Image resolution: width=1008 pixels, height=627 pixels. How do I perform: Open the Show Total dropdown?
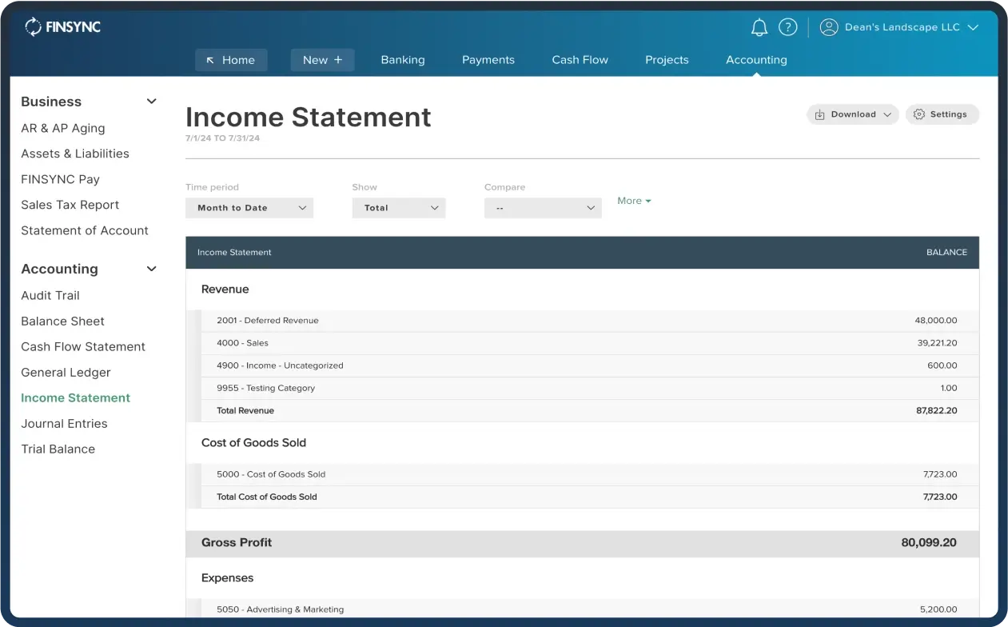[x=398, y=208]
